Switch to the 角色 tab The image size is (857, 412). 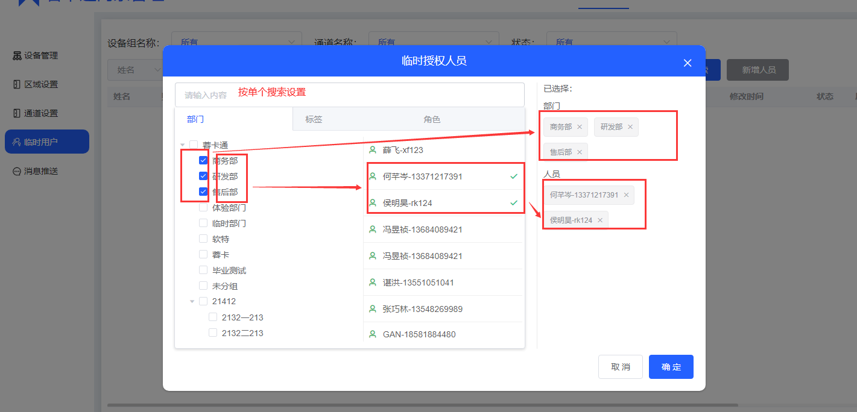(x=432, y=119)
